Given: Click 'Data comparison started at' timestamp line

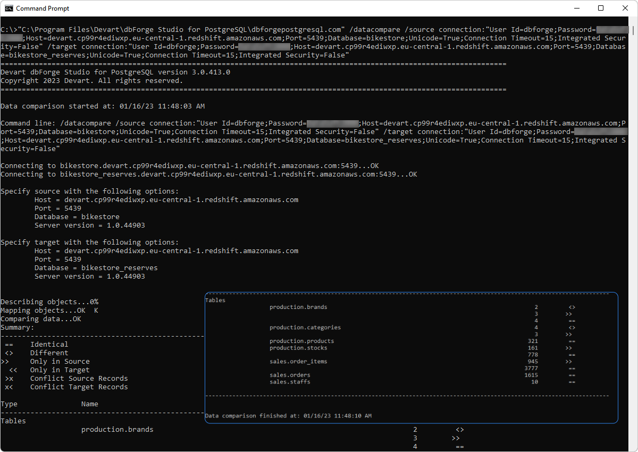Looking at the screenshot, I should (103, 106).
